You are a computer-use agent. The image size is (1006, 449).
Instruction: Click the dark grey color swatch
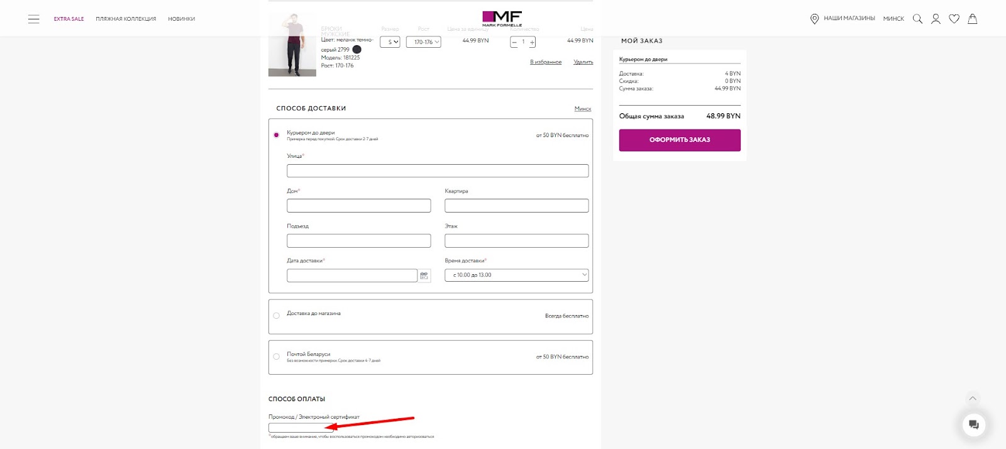tap(357, 49)
